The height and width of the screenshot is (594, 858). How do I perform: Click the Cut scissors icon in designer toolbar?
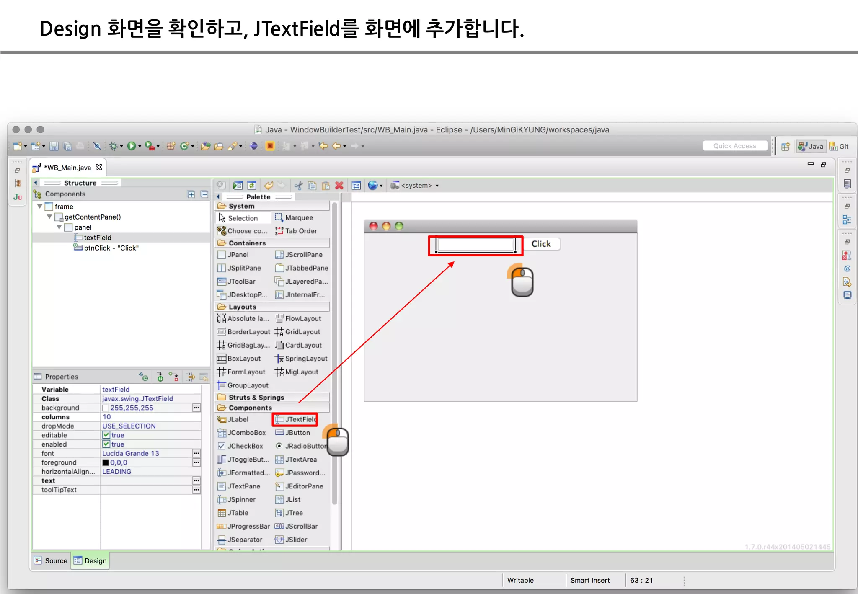[x=298, y=185]
